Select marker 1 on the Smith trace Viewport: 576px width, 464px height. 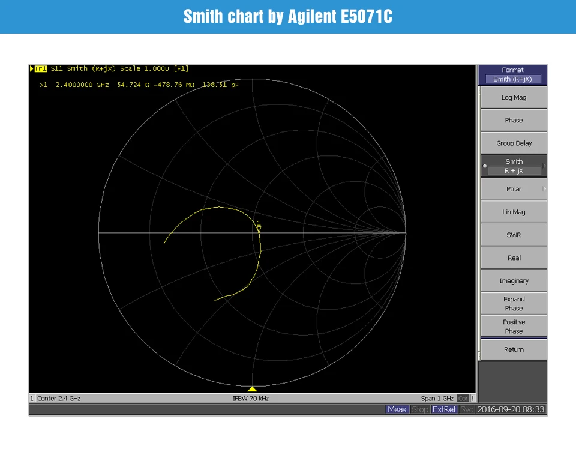coord(259,226)
